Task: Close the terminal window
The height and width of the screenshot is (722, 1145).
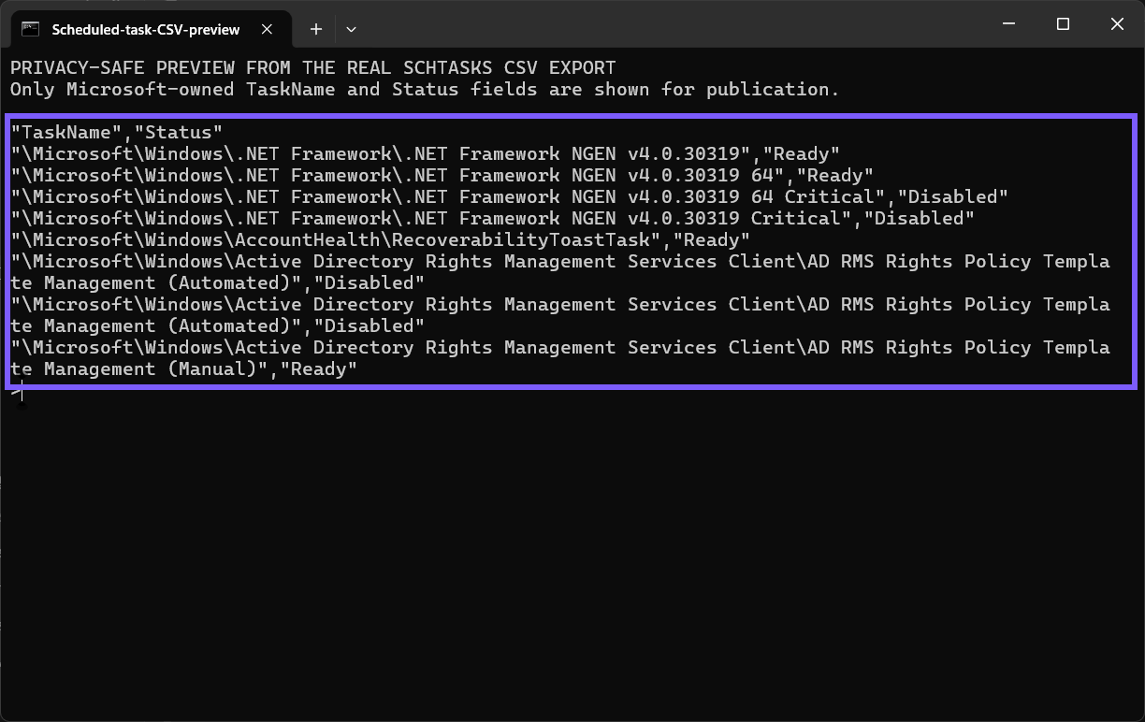Action: (x=1117, y=25)
